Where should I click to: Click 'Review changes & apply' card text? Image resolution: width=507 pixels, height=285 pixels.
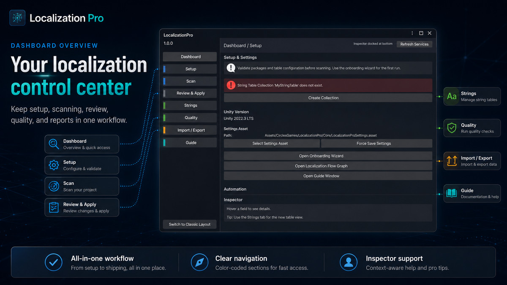[x=86, y=211]
